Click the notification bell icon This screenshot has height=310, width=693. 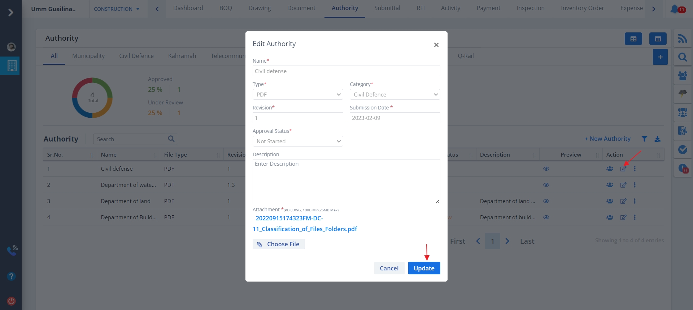coord(674,9)
